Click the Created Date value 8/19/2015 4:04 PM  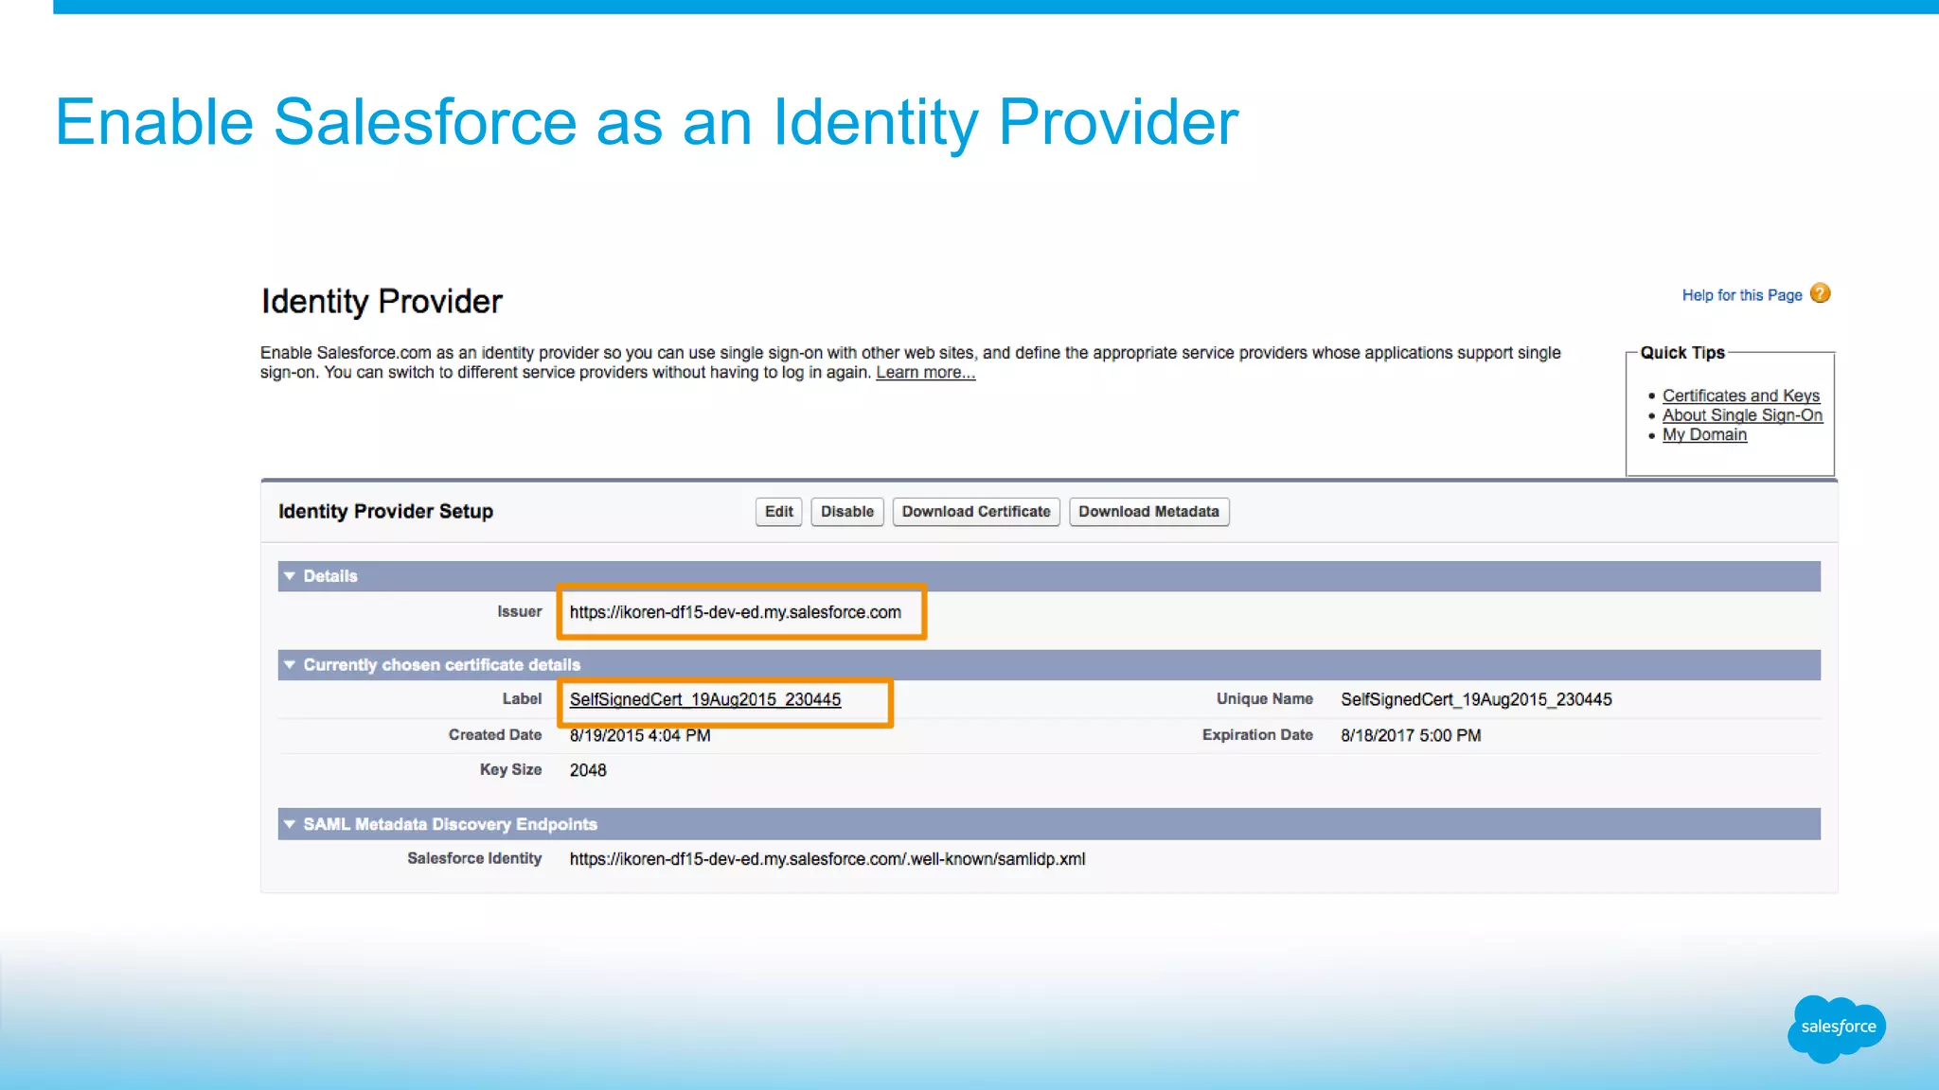640,735
